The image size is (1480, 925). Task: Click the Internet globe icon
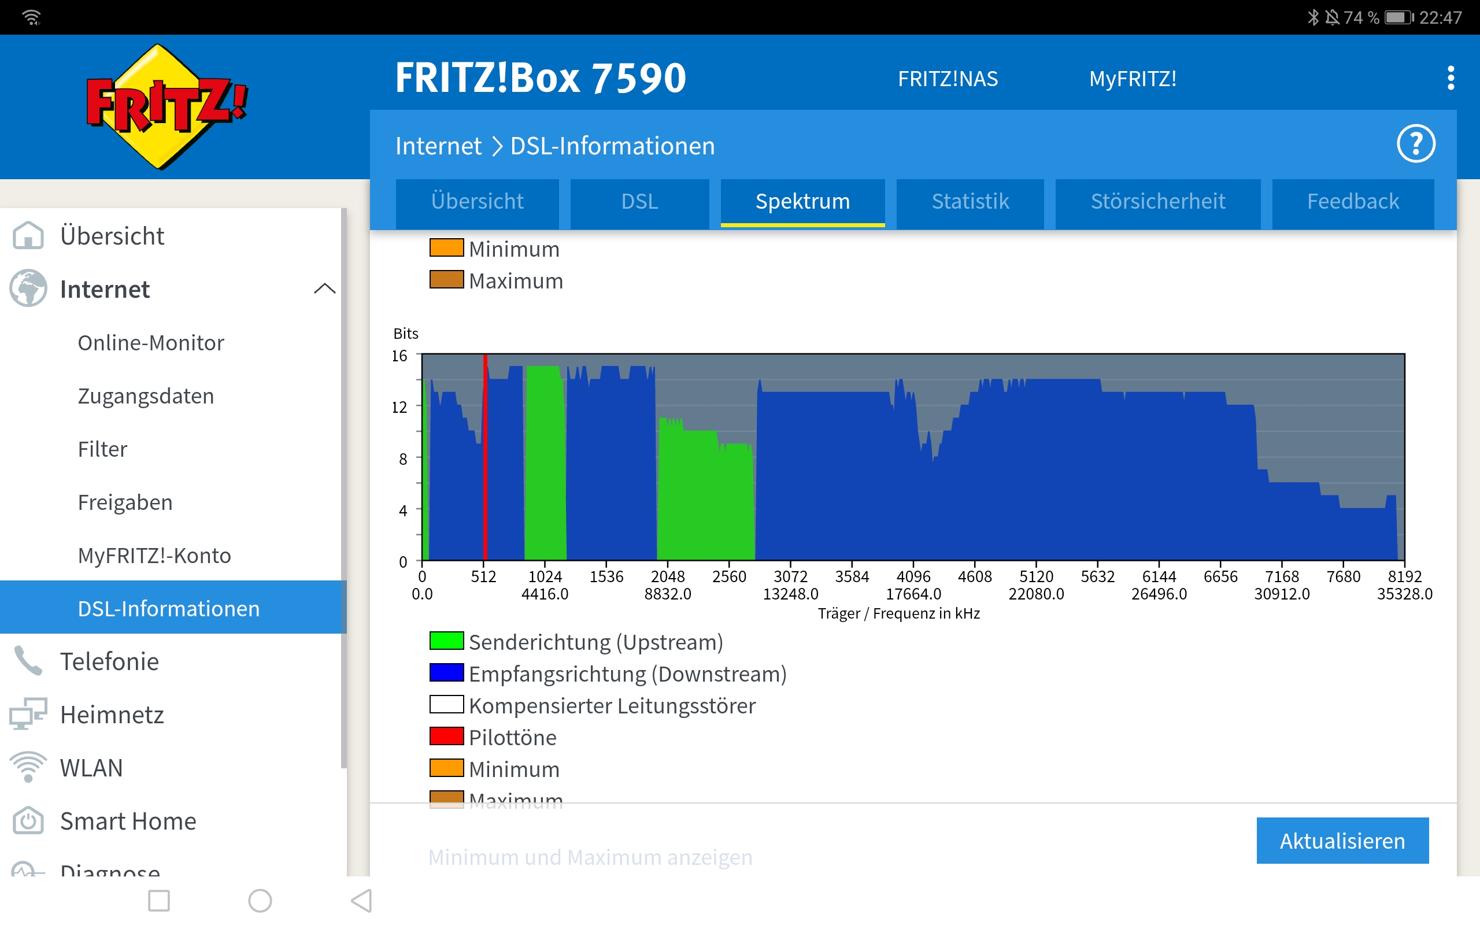(28, 288)
